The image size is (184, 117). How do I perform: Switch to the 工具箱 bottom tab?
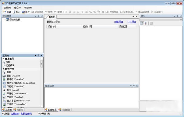[x=7, y=110]
